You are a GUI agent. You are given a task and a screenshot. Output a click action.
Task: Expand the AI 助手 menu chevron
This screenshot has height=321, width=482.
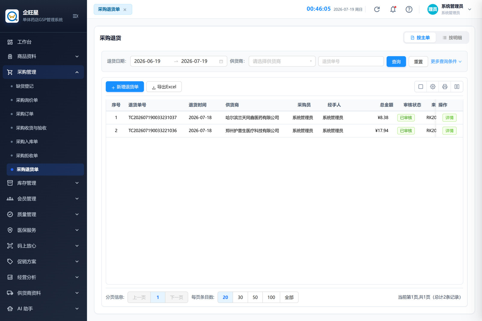coord(77,309)
